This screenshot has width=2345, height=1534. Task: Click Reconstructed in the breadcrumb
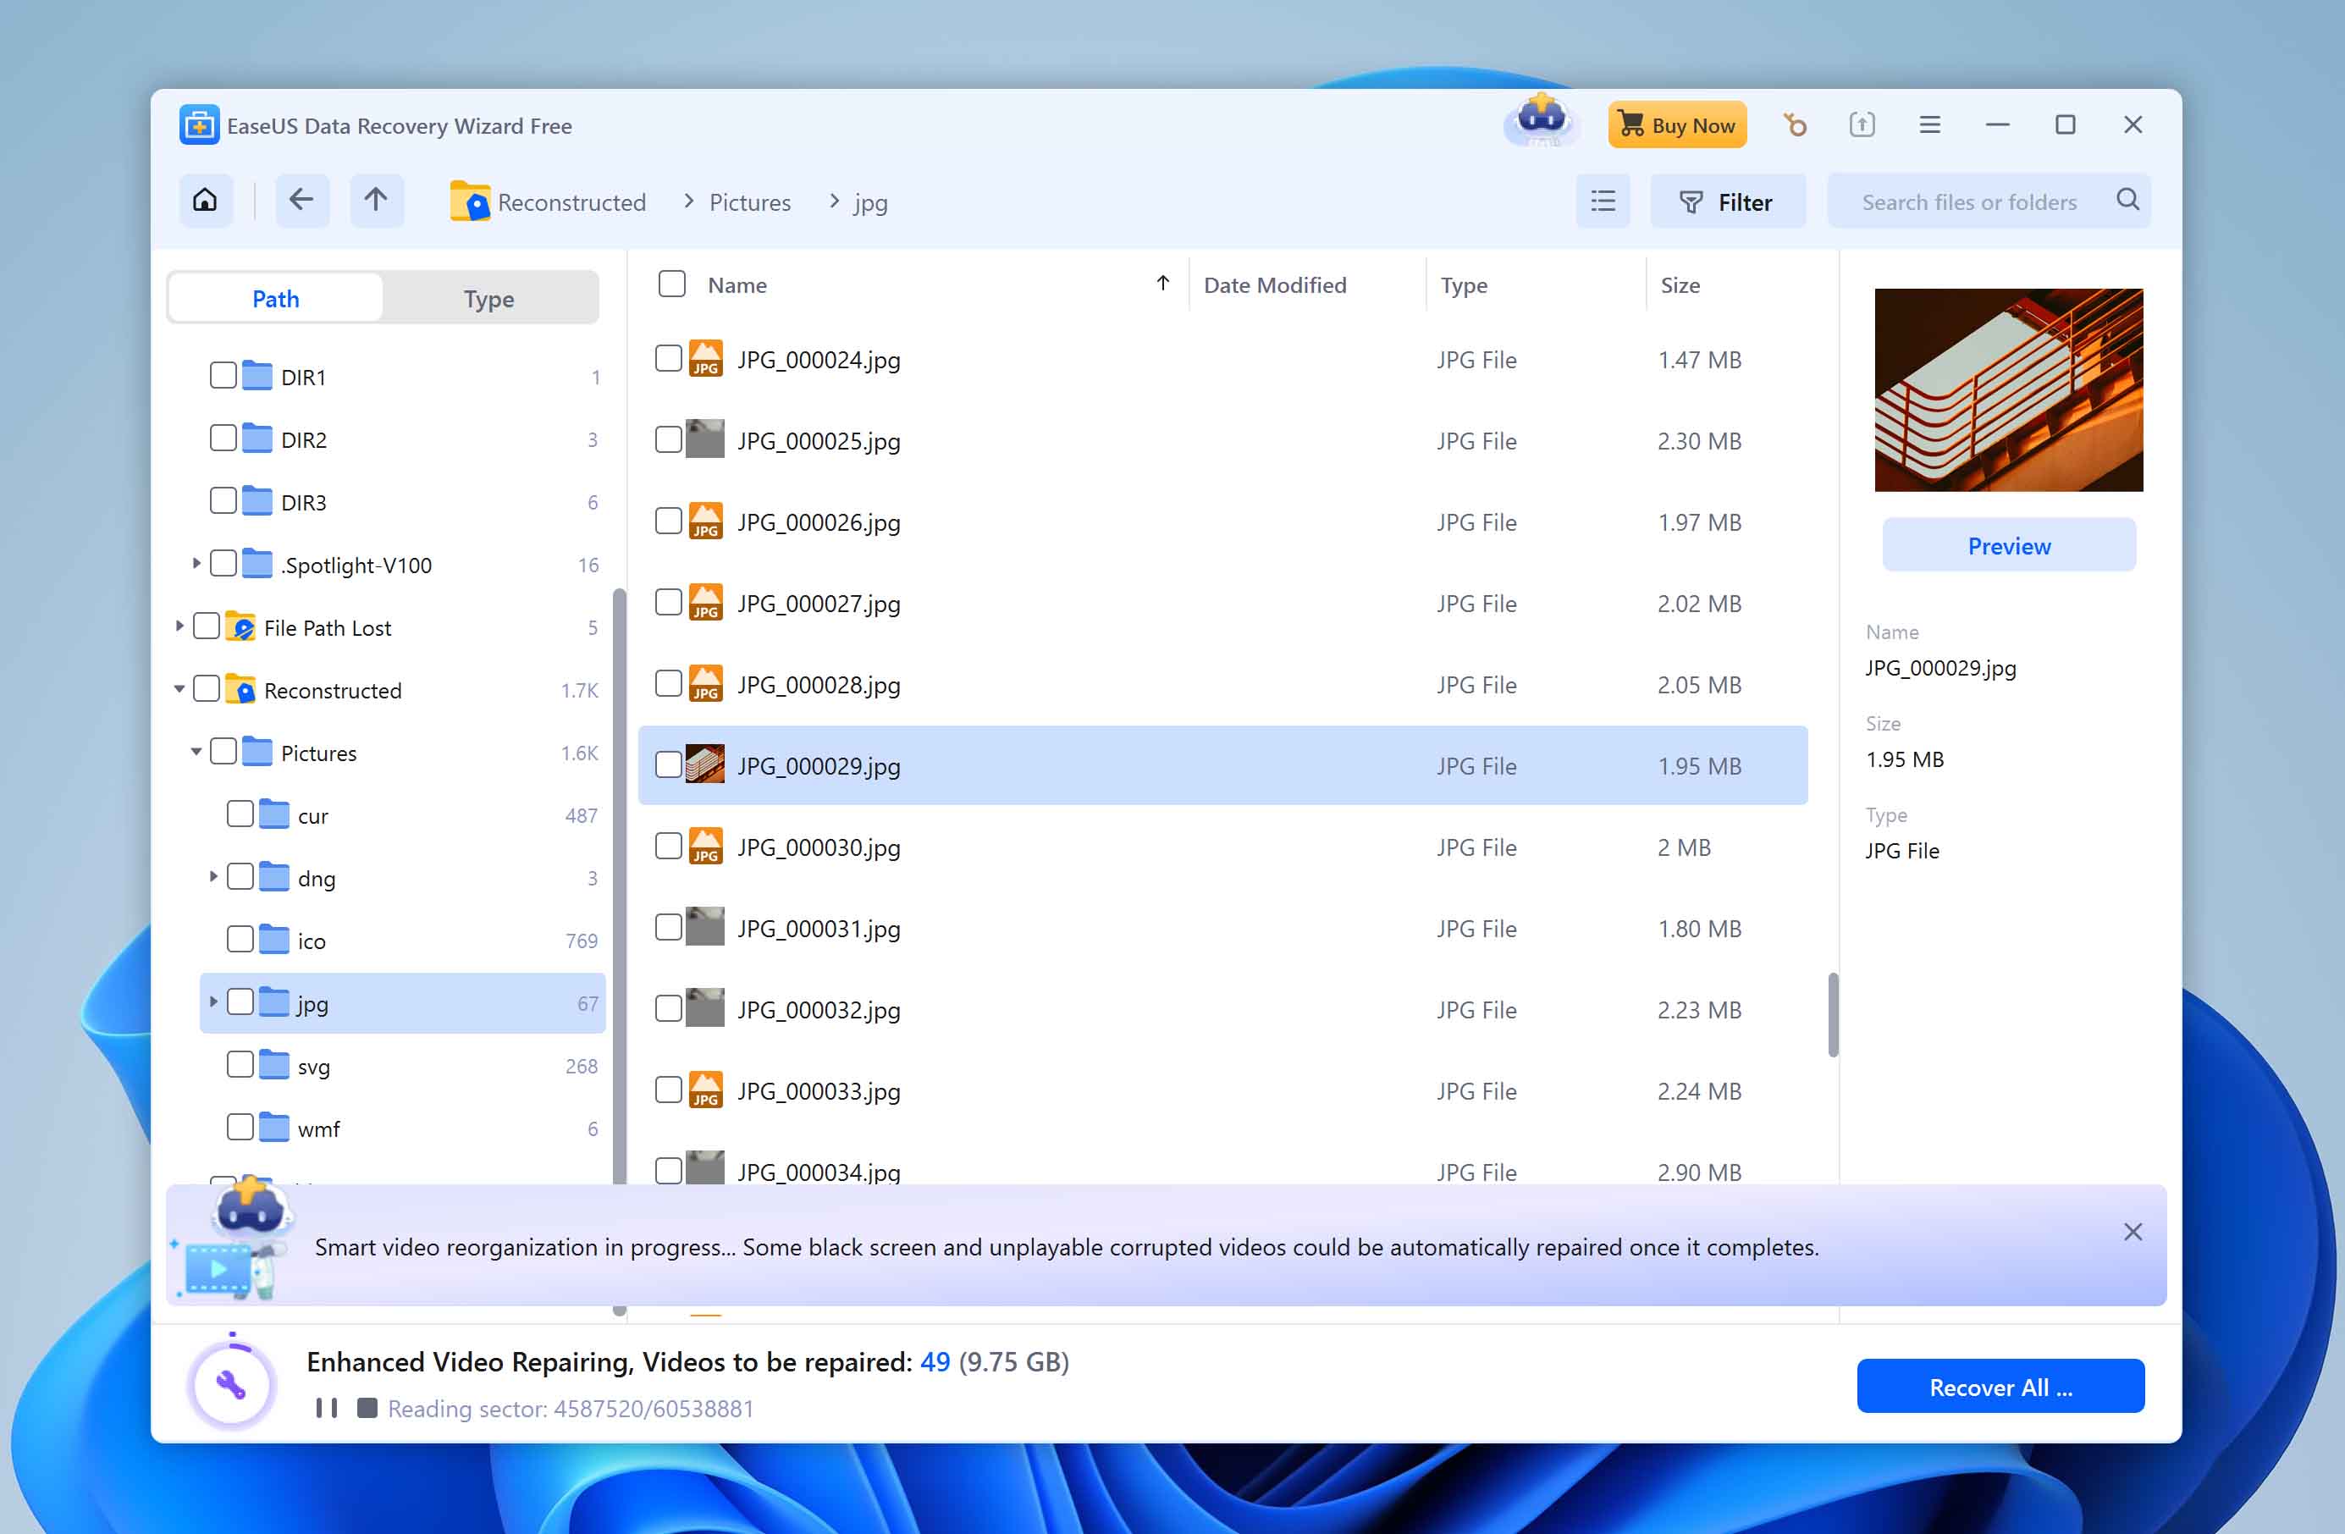click(x=571, y=202)
